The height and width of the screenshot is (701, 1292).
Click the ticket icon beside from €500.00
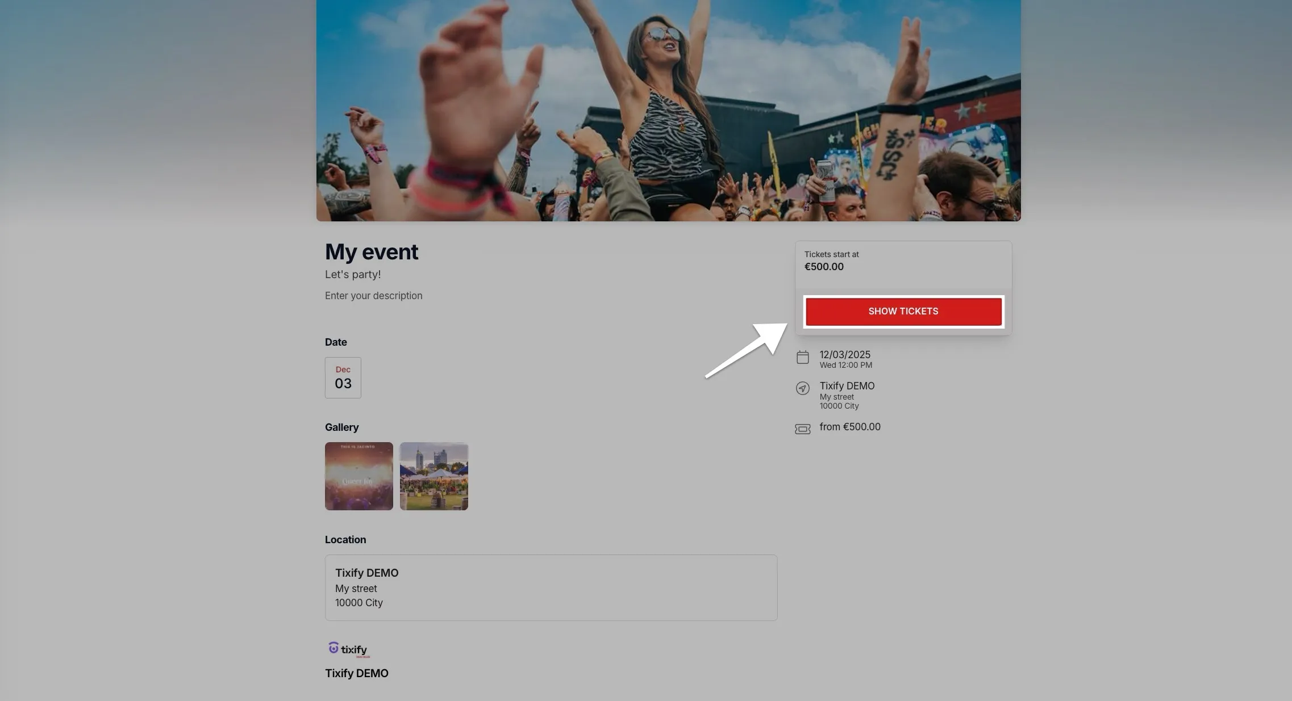803,429
